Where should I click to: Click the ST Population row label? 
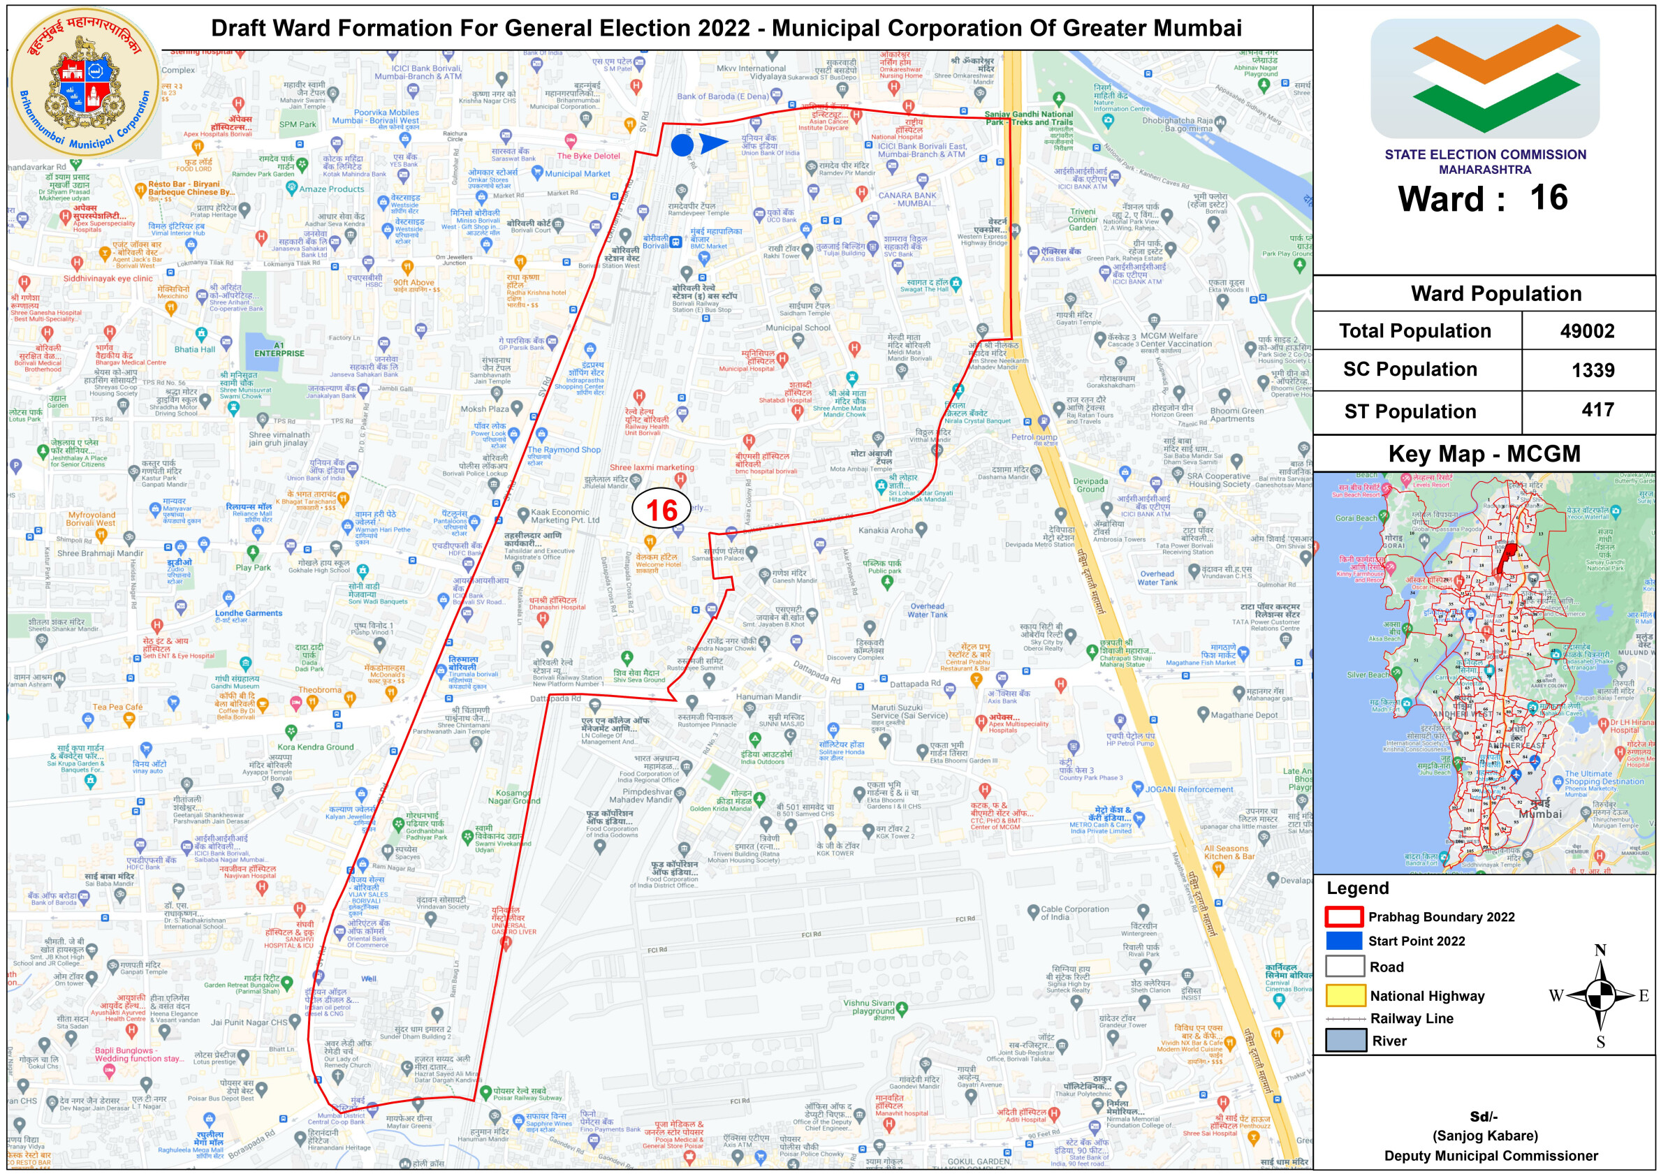[x=1410, y=411]
